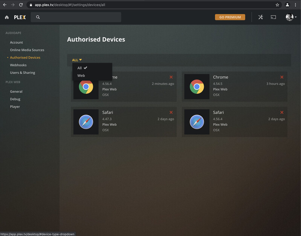Open settings wrench icon
This screenshot has width=301, height=236.
(x=260, y=17)
